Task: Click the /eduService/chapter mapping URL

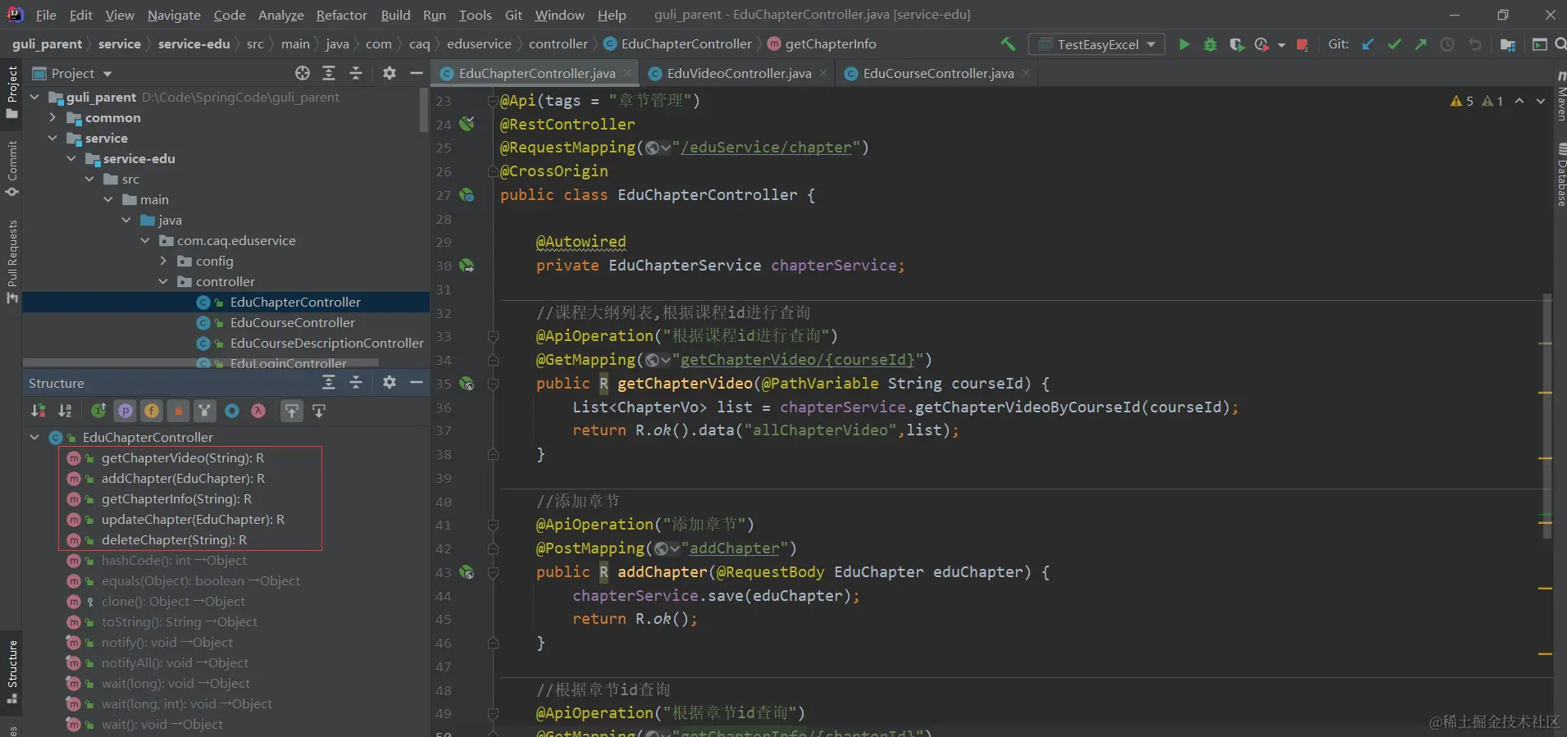Action: click(x=766, y=148)
